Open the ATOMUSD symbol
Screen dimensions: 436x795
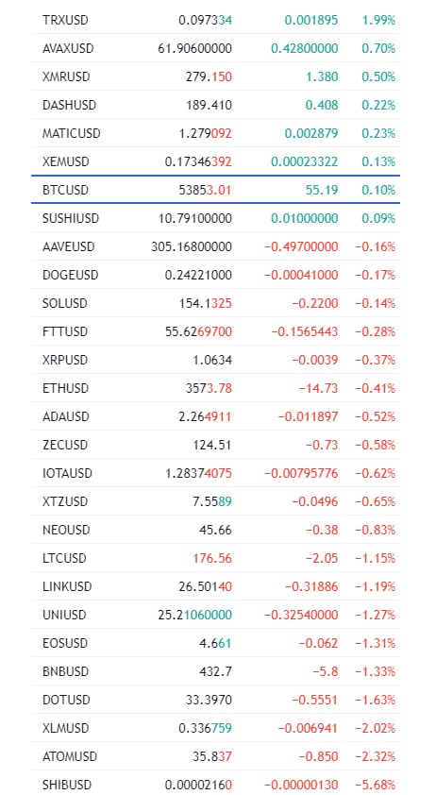(70, 756)
